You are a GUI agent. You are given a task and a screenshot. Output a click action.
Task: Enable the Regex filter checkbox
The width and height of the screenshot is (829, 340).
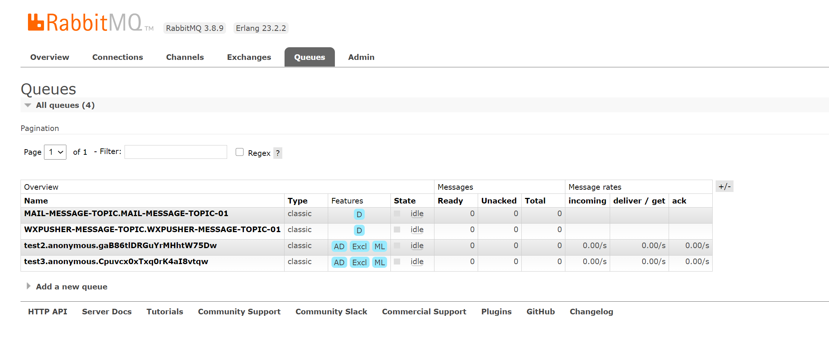[239, 152]
